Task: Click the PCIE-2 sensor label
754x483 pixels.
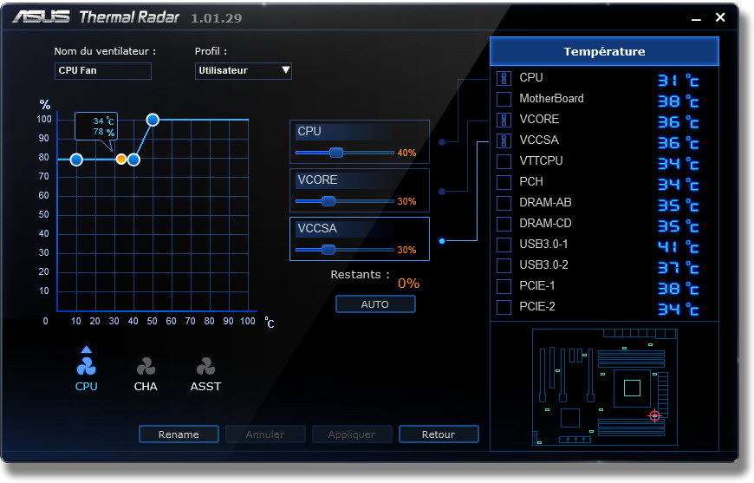Action: tap(537, 306)
